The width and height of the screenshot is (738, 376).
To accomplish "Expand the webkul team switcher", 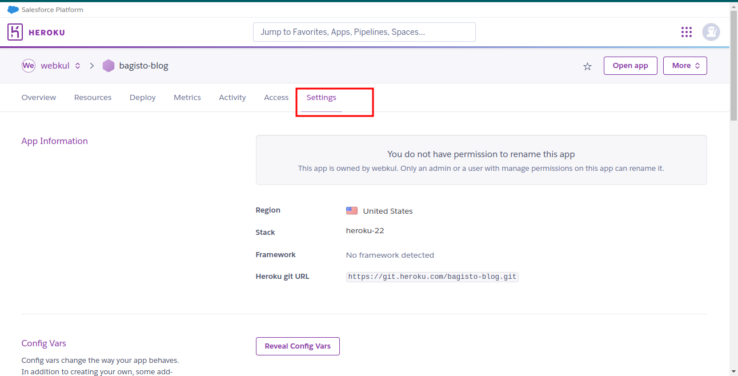I will click(78, 66).
